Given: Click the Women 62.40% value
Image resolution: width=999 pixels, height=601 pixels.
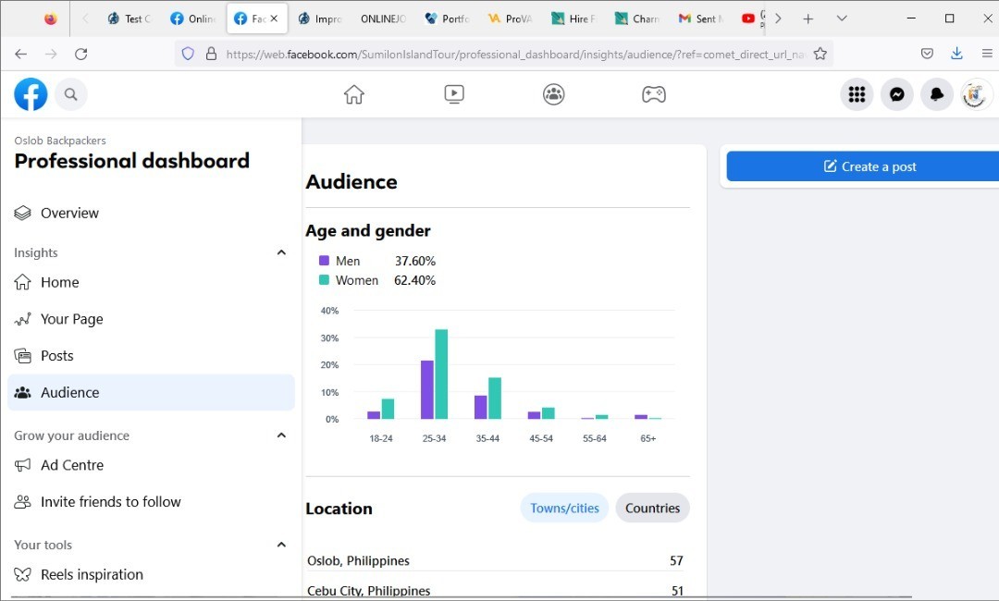Looking at the screenshot, I should [414, 280].
